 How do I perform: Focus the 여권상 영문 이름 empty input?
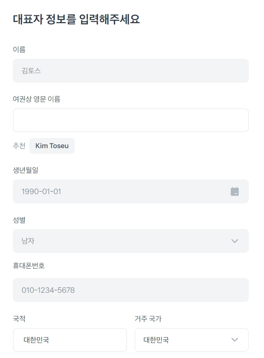130,120
